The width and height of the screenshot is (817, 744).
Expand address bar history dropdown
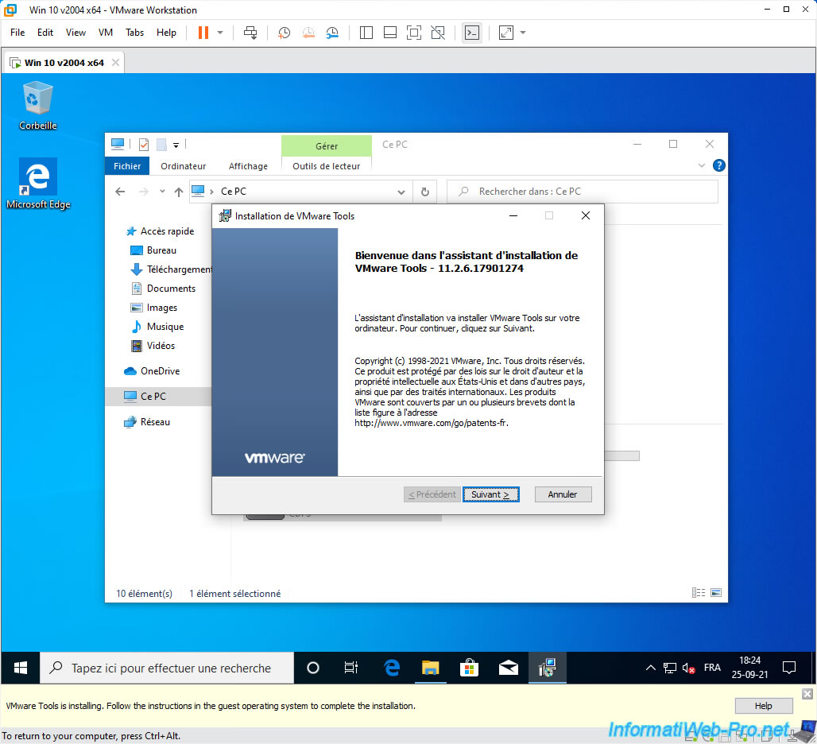point(401,192)
